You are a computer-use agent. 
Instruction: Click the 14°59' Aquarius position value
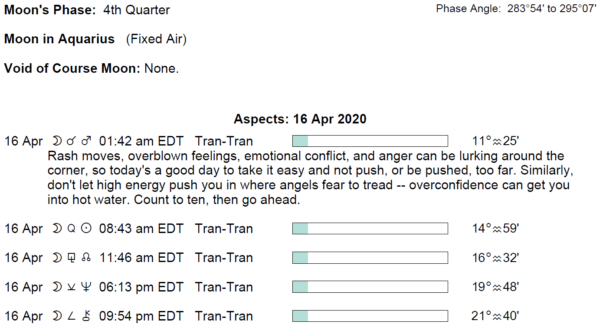[495, 229]
